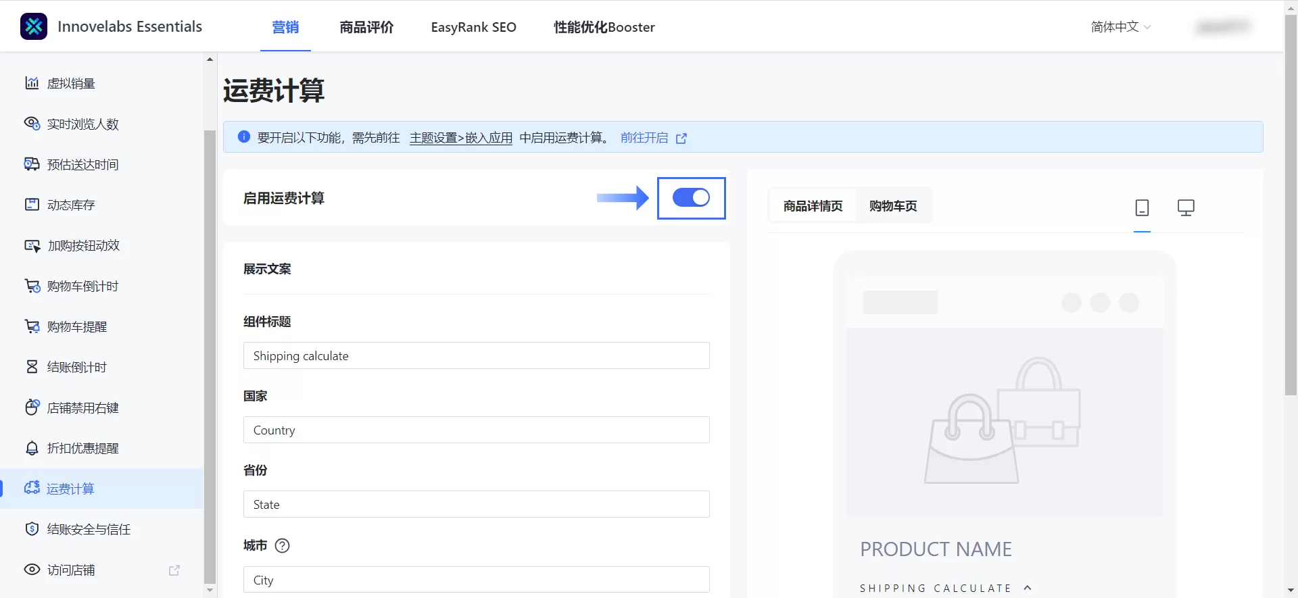The width and height of the screenshot is (1298, 598).
Task: Click the 店铺禁用右键 mouse icon
Action: 32,407
